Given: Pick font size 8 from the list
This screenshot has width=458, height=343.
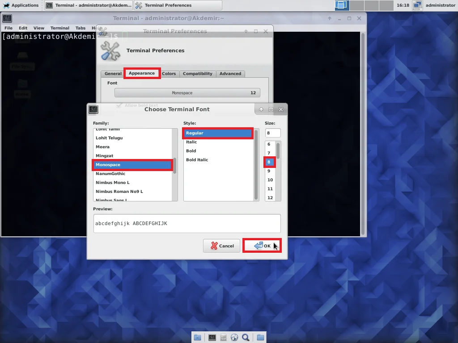Looking at the screenshot, I should (269, 162).
